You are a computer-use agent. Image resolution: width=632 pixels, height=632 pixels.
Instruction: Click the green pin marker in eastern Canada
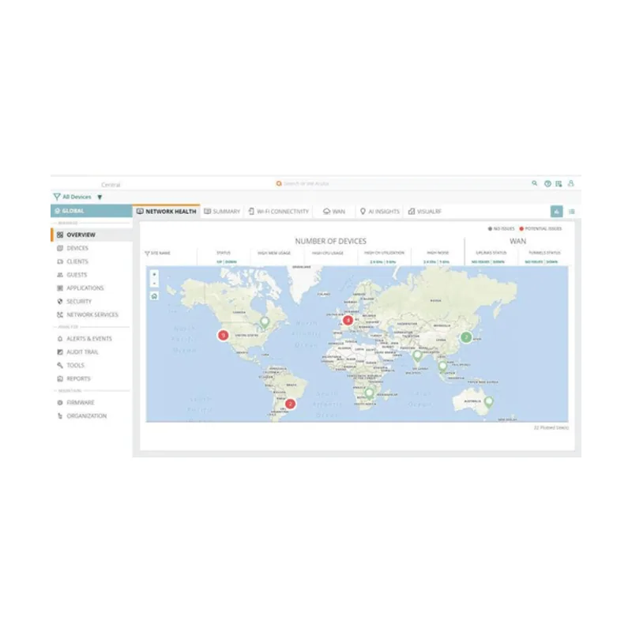click(x=265, y=322)
